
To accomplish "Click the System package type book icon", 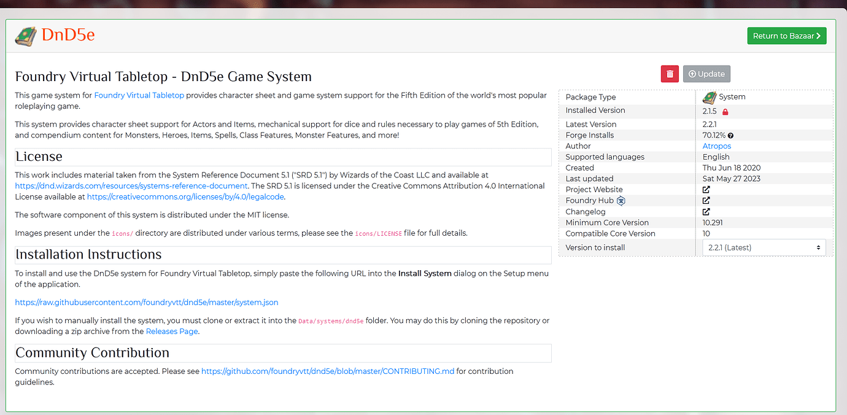I will pos(710,97).
